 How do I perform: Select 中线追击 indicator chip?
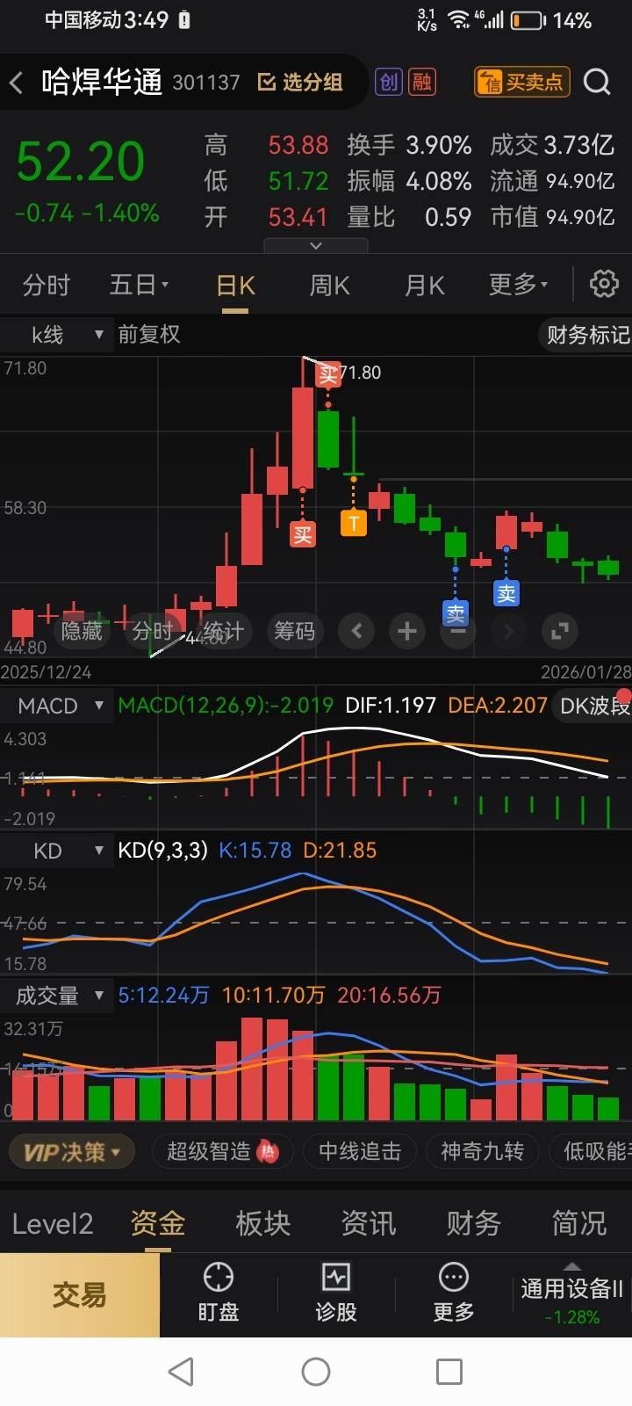tap(360, 1151)
